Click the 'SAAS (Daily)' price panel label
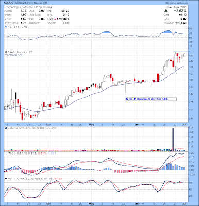This screenshot has width=199, height=206. click(16, 52)
